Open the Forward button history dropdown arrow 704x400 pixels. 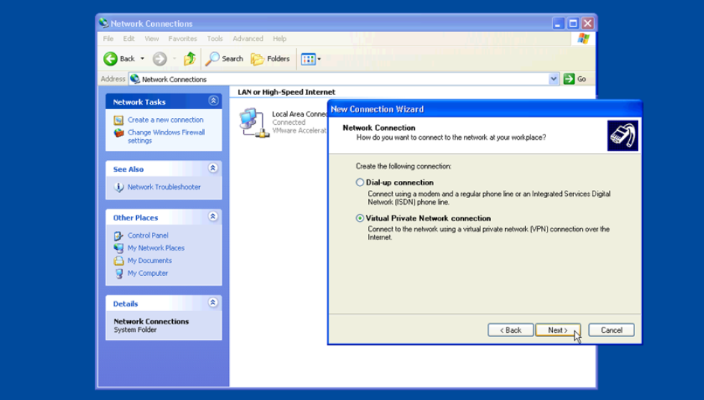(x=174, y=59)
